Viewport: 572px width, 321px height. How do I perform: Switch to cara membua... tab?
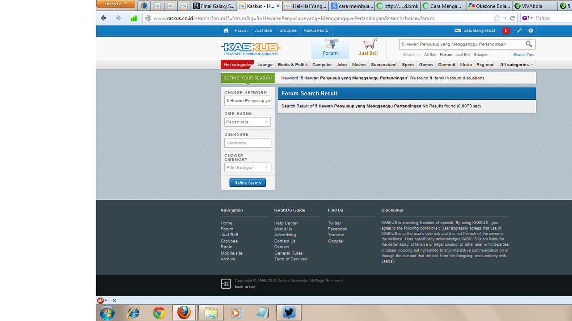click(x=352, y=6)
